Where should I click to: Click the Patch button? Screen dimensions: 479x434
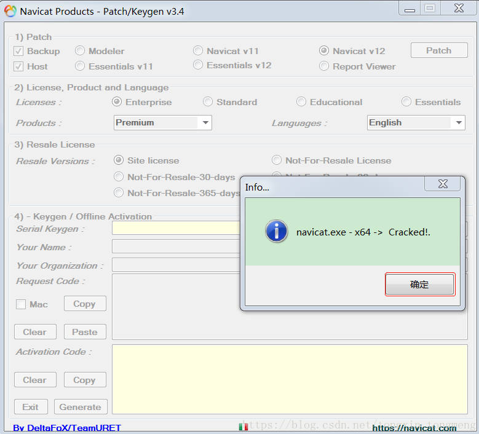(x=439, y=50)
